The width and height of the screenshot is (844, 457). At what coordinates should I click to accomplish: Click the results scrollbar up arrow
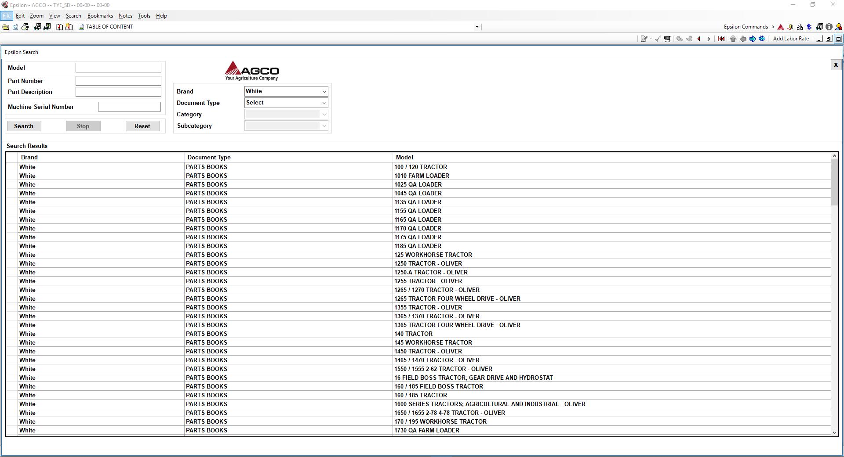[x=834, y=156]
